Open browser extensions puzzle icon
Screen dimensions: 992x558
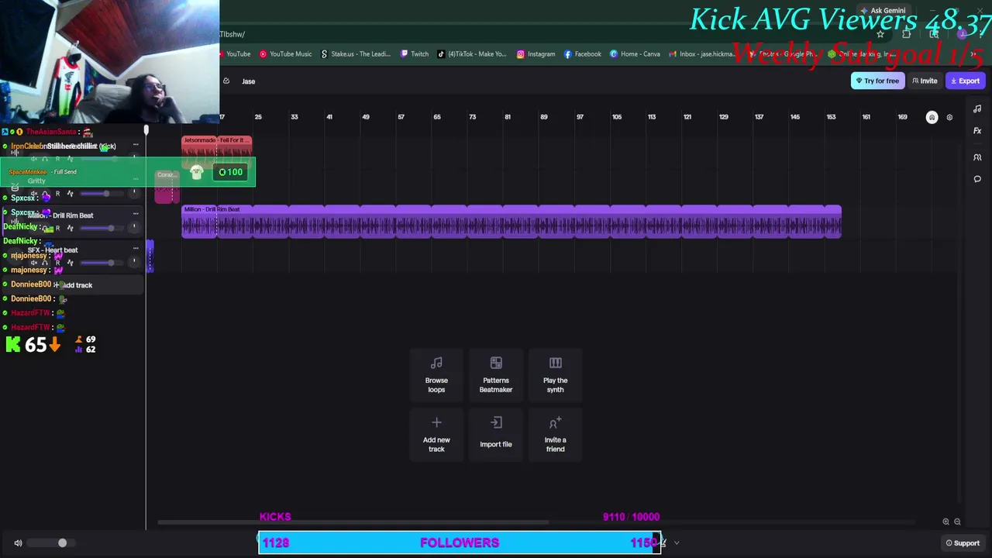point(907,34)
